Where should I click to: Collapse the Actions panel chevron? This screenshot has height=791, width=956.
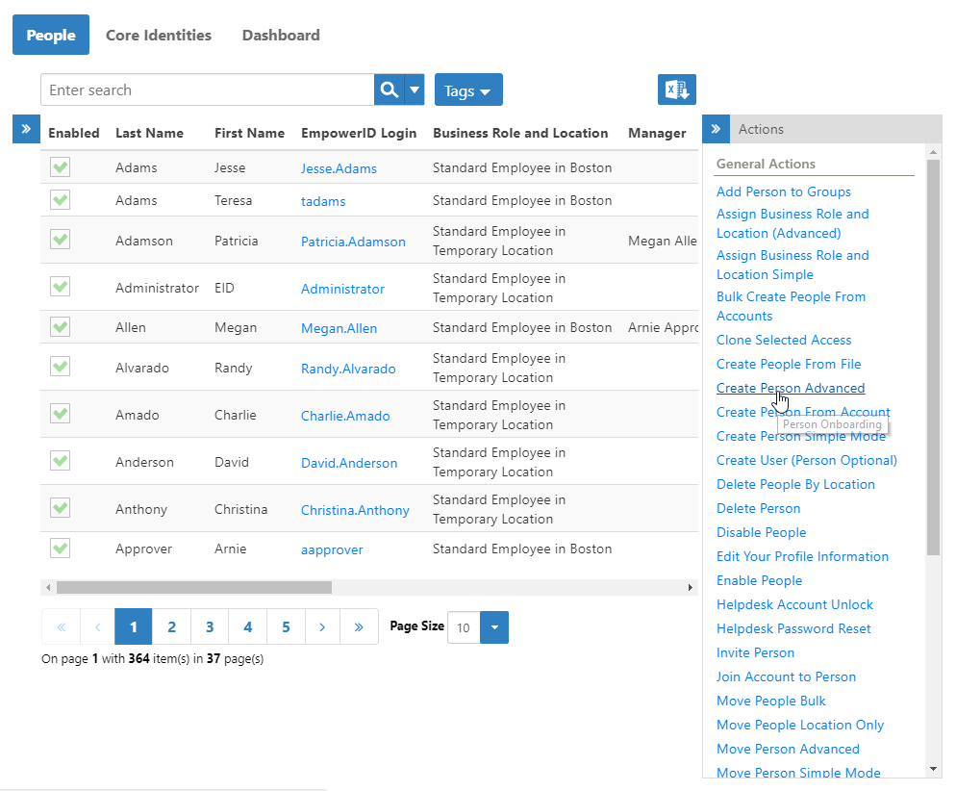coord(716,129)
